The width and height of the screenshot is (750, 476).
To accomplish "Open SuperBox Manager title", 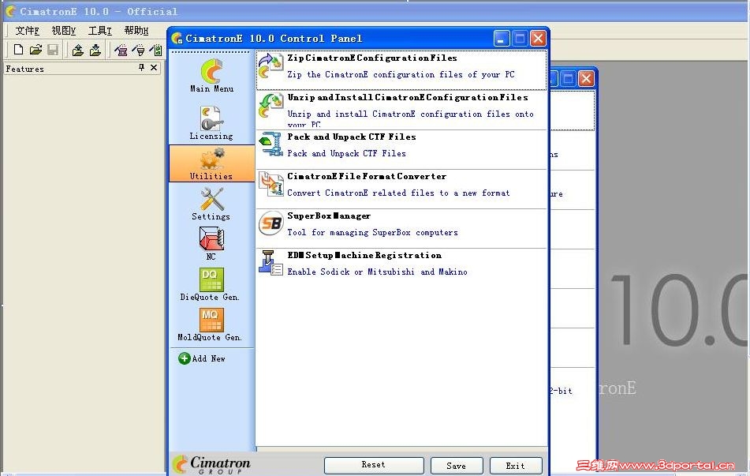I will coord(329,216).
